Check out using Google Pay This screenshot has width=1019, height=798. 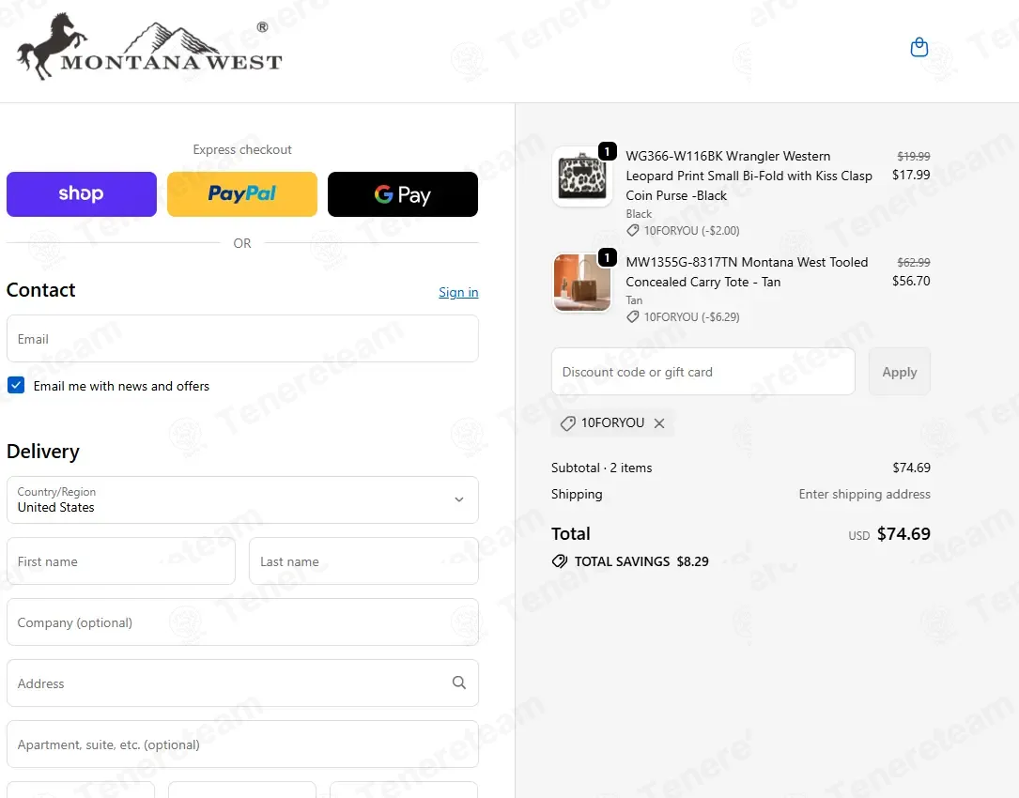click(402, 194)
